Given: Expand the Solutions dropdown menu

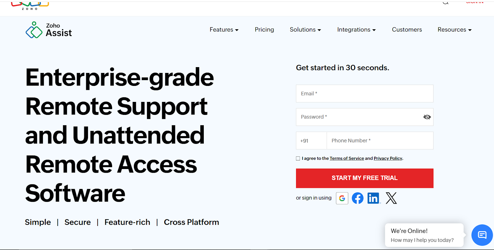Looking at the screenshot, I should point(305,30).
